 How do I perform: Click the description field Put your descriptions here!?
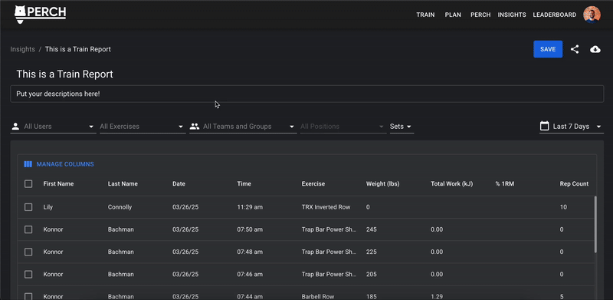coord(307,94)
